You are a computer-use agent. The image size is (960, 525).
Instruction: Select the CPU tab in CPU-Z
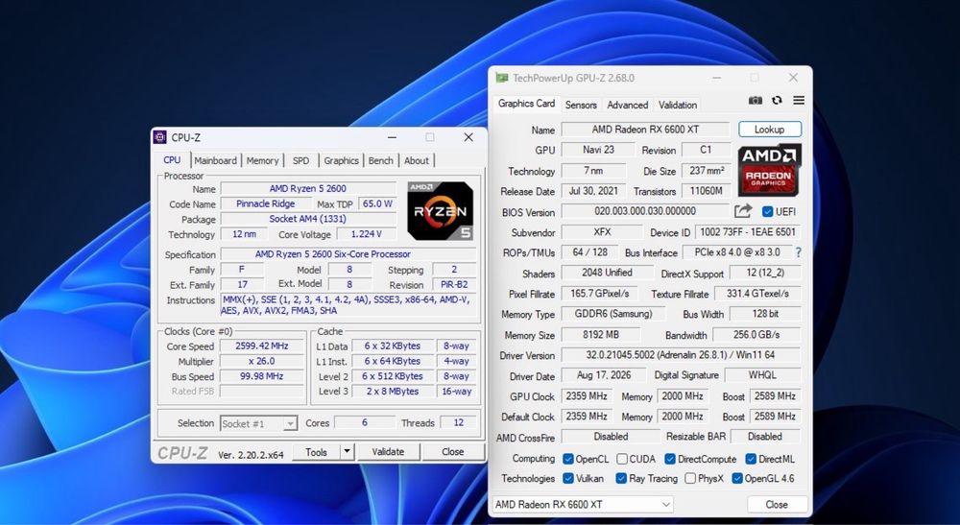[172, 159]
